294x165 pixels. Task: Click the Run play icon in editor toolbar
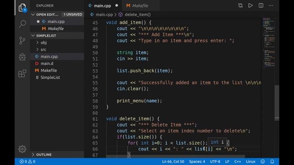point(250,5)
